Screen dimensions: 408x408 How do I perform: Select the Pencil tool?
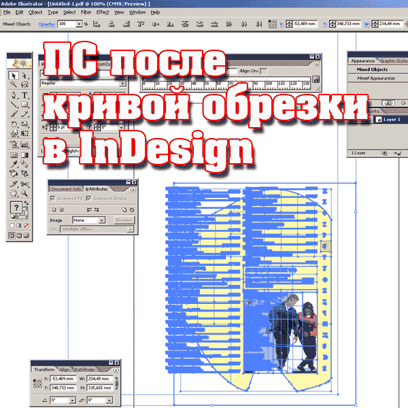24,114
